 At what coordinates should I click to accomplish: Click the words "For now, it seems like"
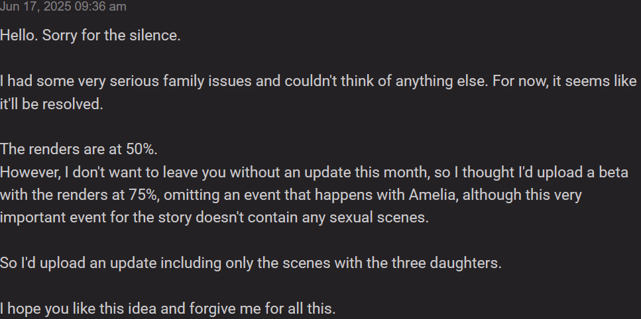(565, 81)
